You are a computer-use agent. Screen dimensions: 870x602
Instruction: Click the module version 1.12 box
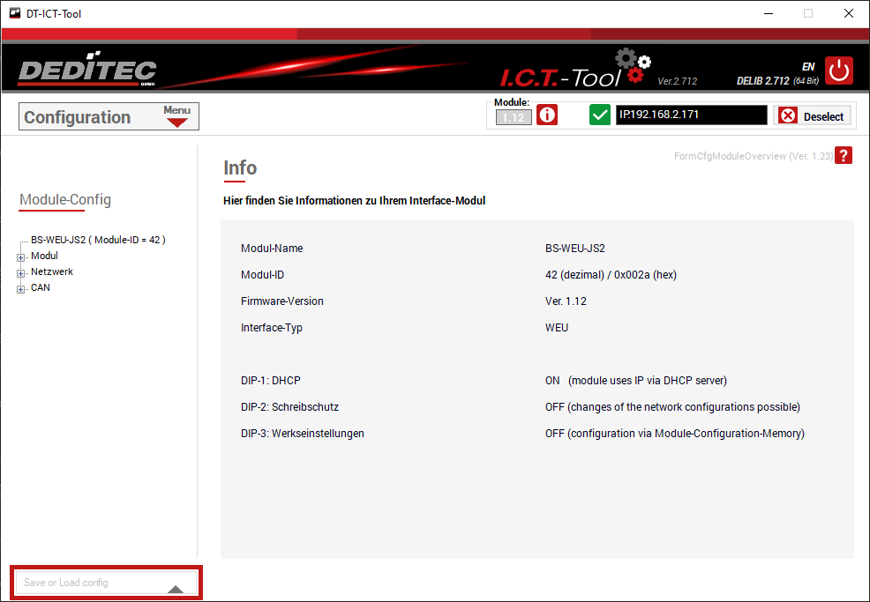(514, 117)
